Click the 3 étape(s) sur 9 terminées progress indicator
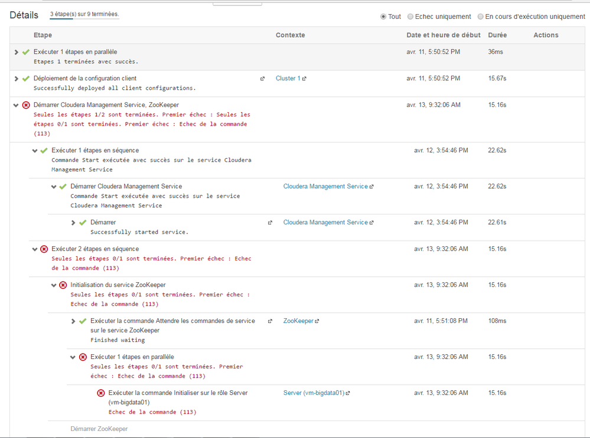This screenshot has height=438, width=590. (x=84, y=14)
